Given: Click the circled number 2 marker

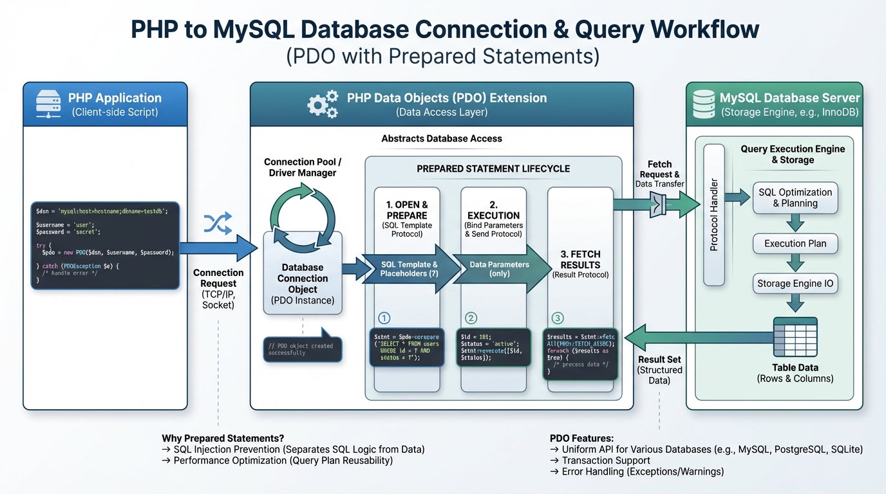Looking at the screenshot, I should [x=471, y=318].
